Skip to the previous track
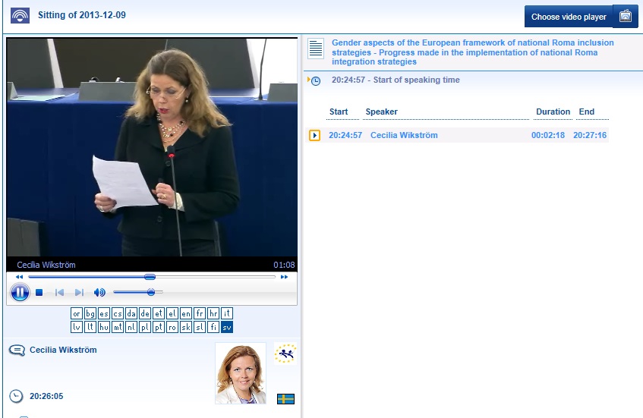This screenshot has height=418, width=643. (59, 293)
